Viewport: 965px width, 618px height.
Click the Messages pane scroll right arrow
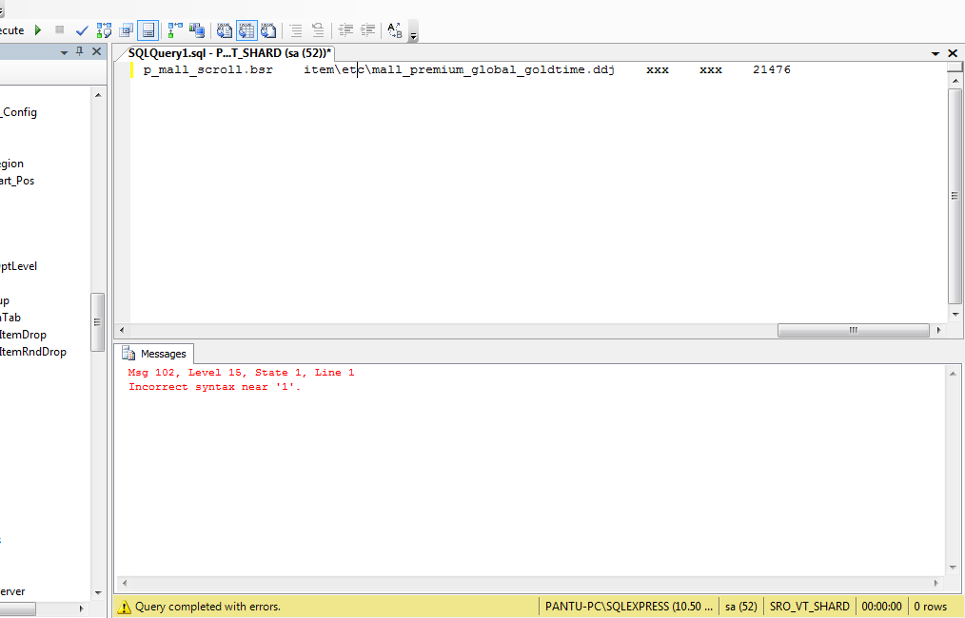tap(936, 583)
